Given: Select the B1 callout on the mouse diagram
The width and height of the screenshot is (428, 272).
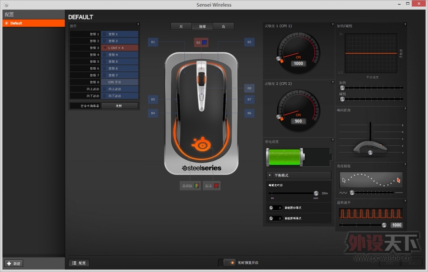Looking at the screenshot, I should (x=153, y=42).
